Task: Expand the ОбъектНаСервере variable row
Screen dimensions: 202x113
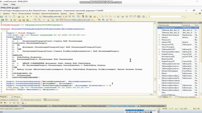Action: 159,71
